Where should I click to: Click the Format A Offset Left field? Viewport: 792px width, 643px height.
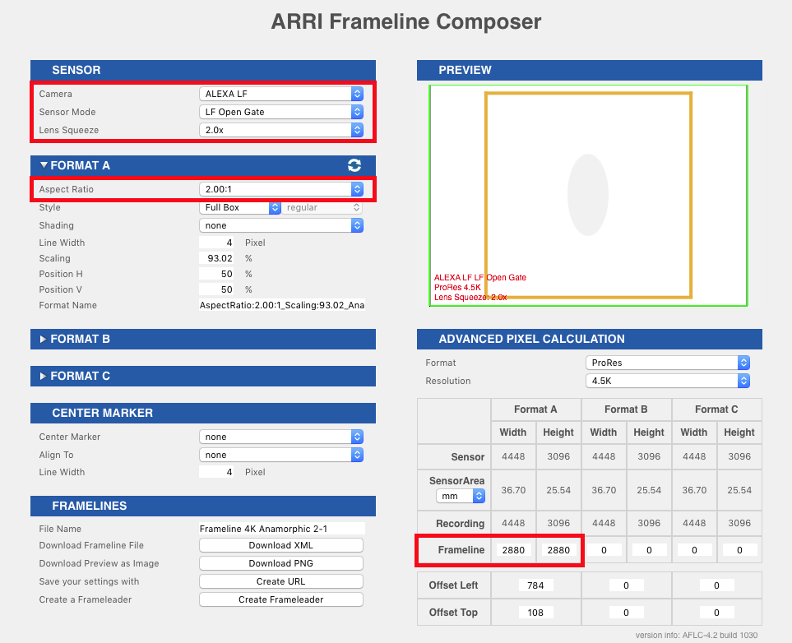tap(536, 585)
